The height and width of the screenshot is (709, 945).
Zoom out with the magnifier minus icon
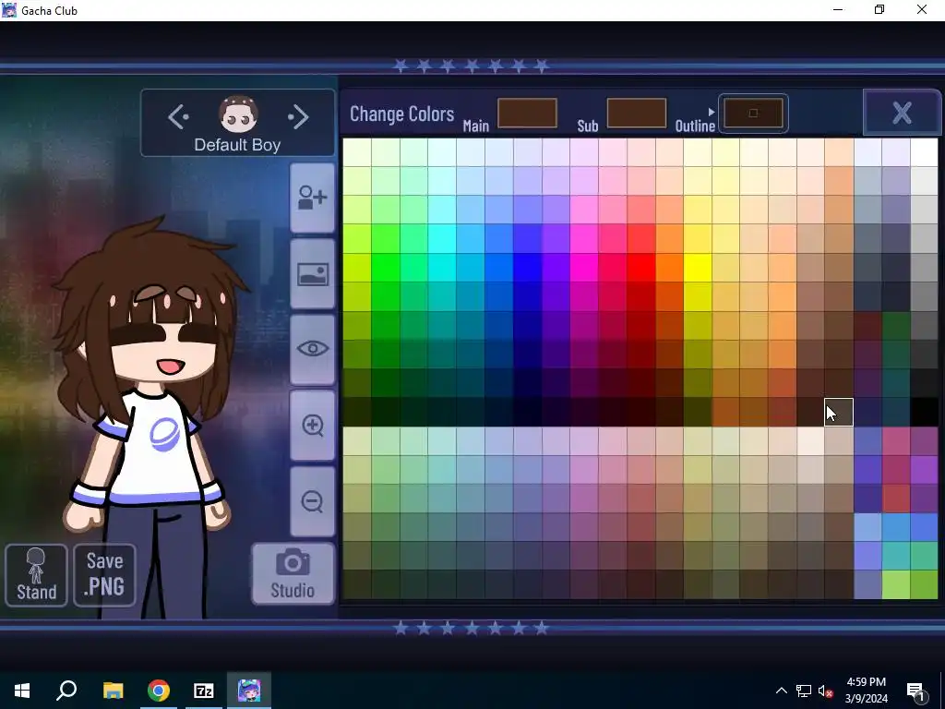312,501
